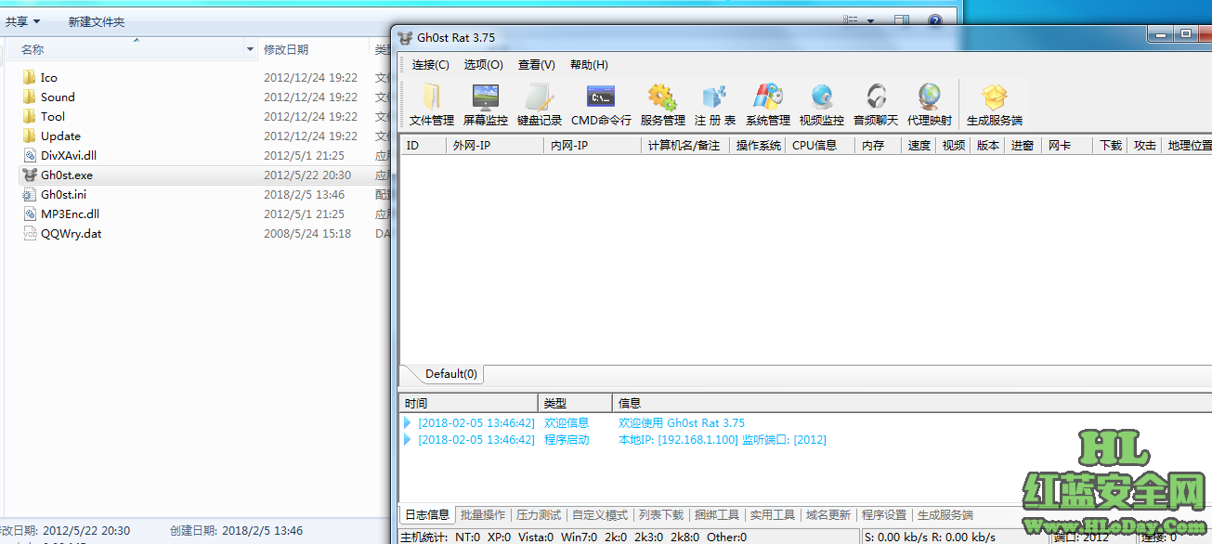Viewport: 1212px width, 544px height.
Task: Click the QQWry.dat modified date 2008/5/24 15:18
Action: [x=307, y=234]
